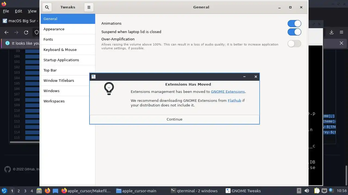Open the Firefox Edit menu

[x=18, y=11]
